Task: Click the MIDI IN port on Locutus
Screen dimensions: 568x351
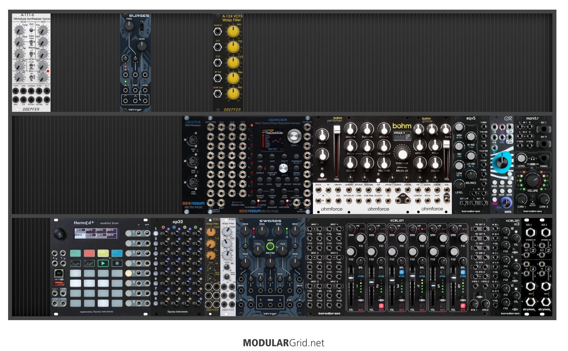Action: [193, 139]
